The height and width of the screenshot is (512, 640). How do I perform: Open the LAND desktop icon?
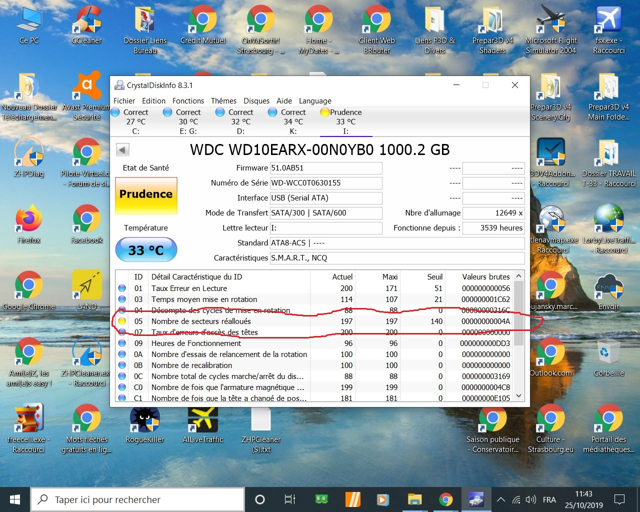(x=87, y=290)
